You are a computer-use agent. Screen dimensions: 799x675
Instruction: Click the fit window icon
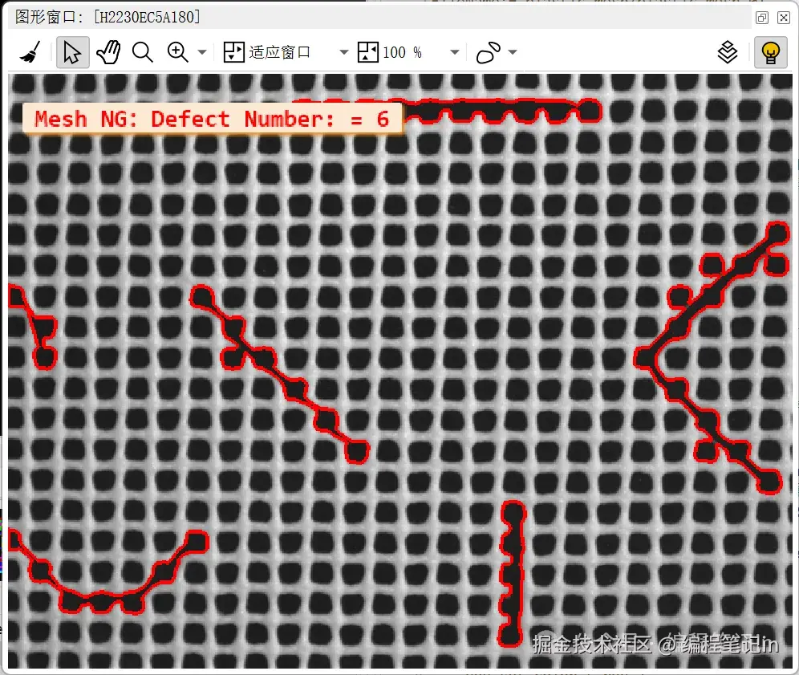tap(234, 52)
